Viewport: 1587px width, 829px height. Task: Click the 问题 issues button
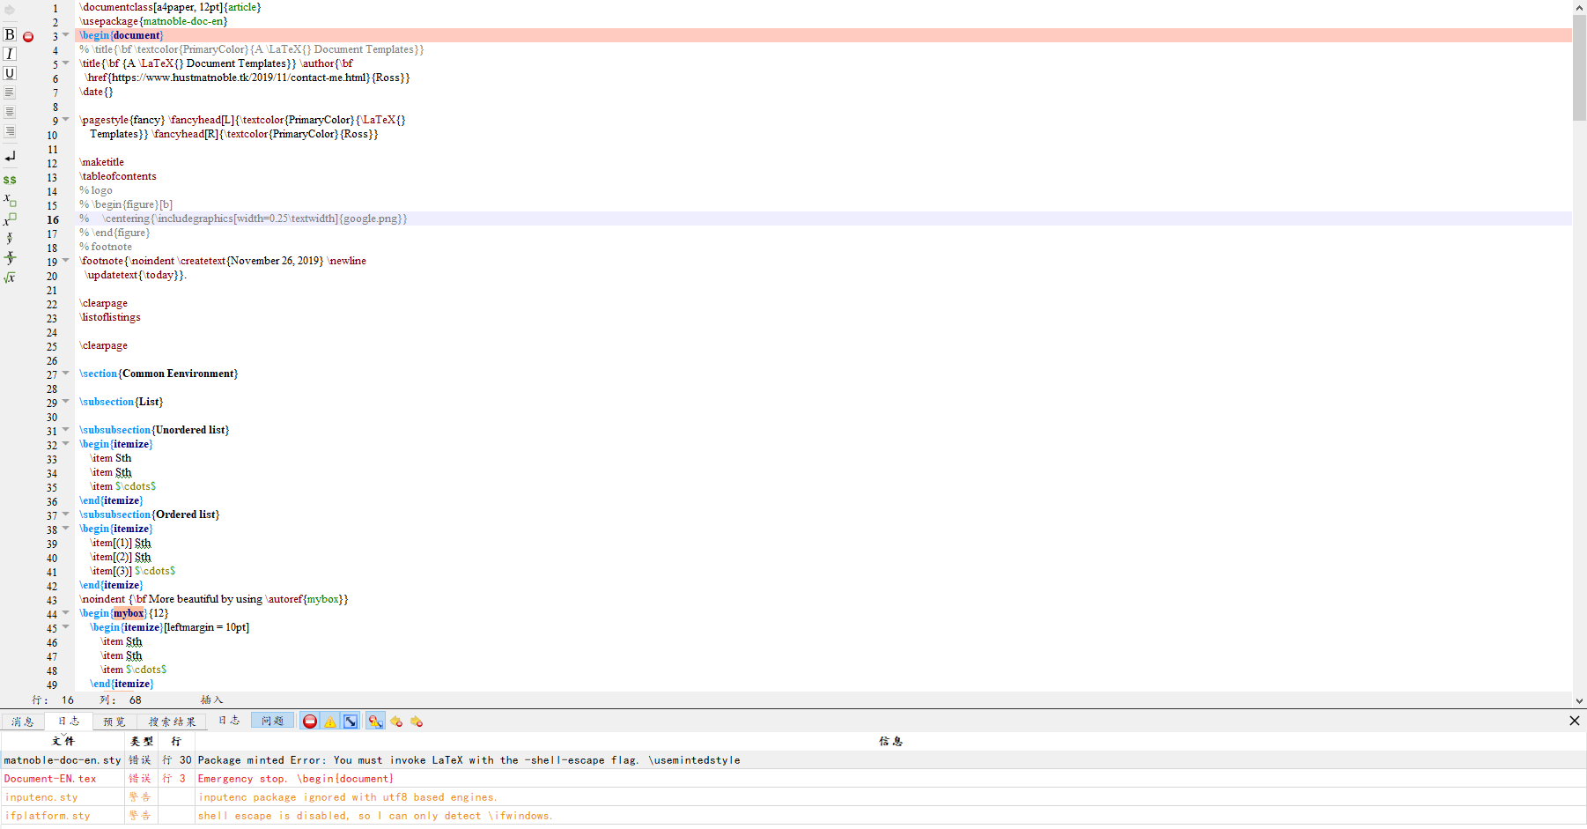272,720
